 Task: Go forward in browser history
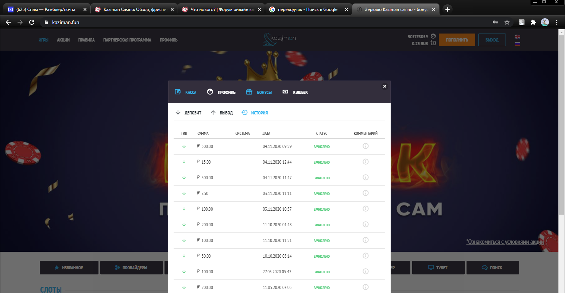tap(20, 22)
